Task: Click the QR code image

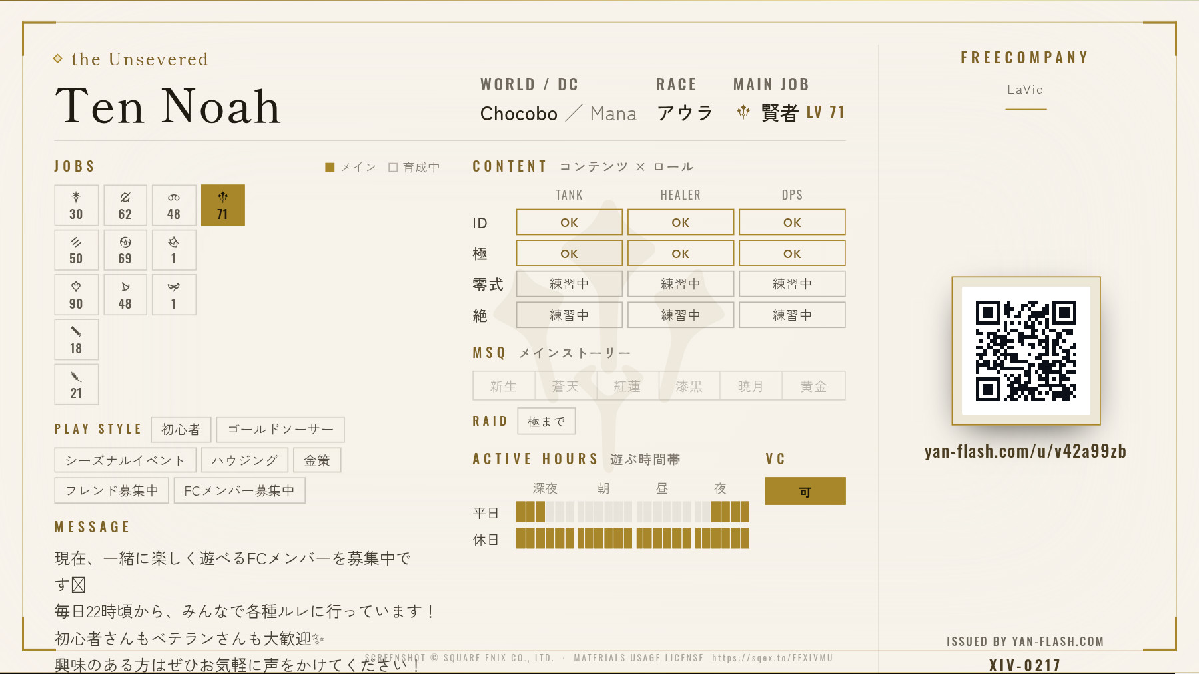Action: click(x=1026, y=351)
